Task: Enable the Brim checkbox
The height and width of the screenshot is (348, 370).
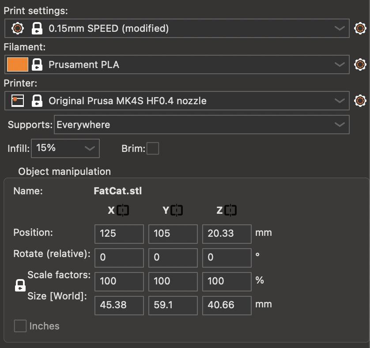Action: 153,149
